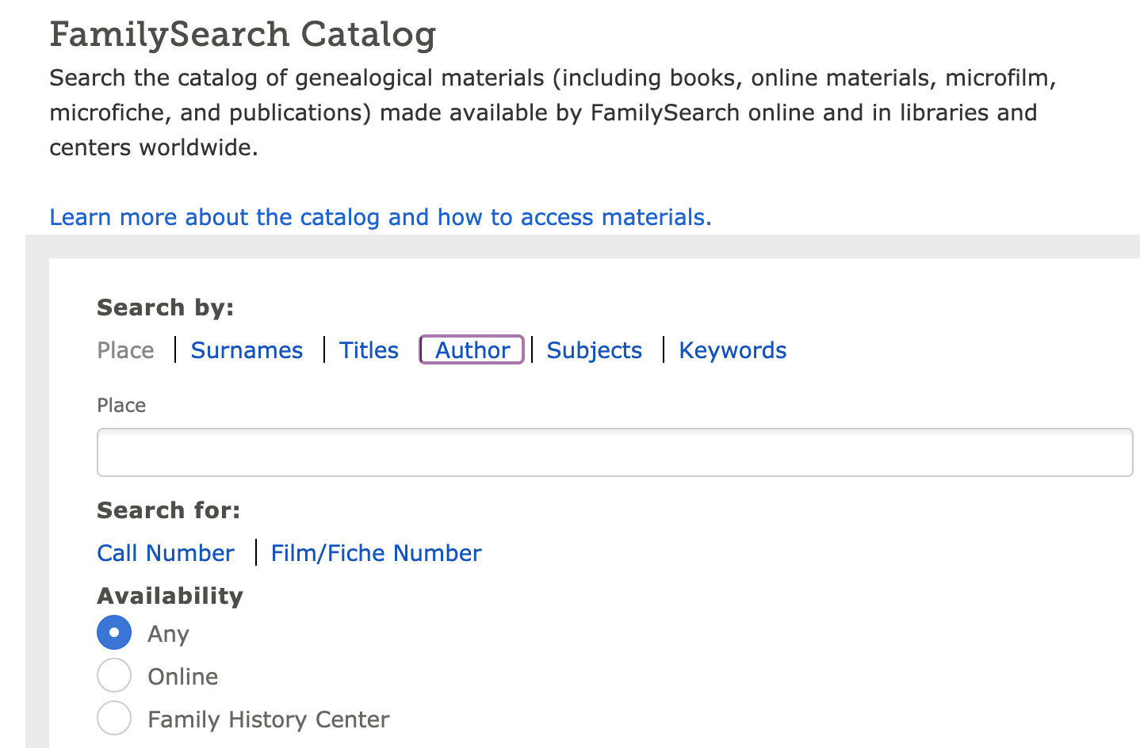Click the Online label text
Image resolution: width=1140 pixels, height=748 pixels.
point(182,677)
